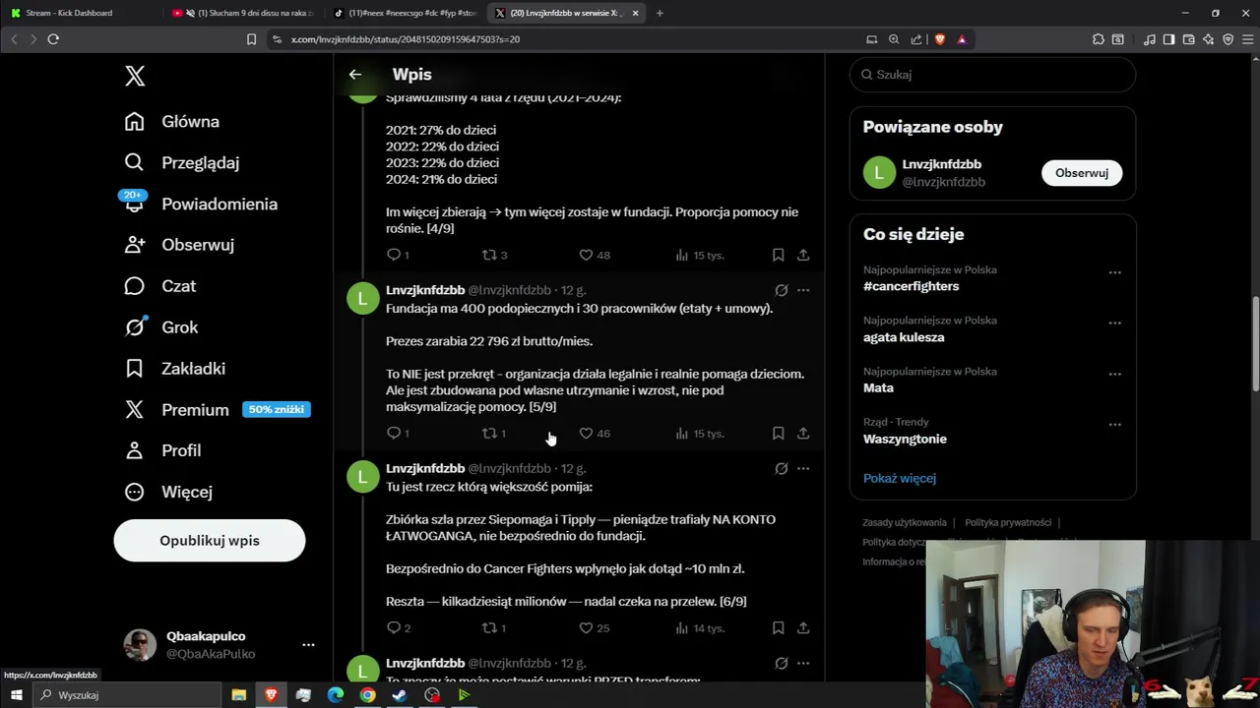1260x708 pixels.
Task: Switch to the Stream - Kick Dashboard tab
Action: (81, 13)
